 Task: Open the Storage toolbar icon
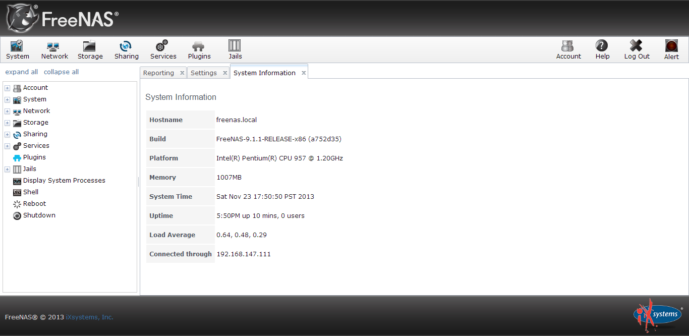(x=90, y=50)
